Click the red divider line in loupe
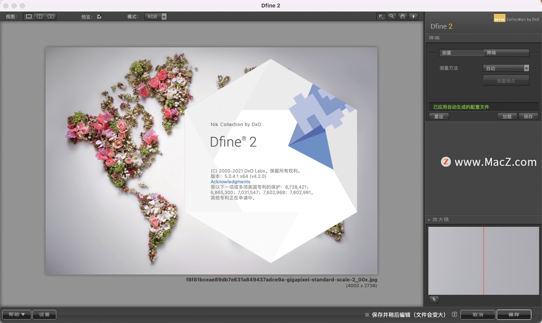This screenshot has width=542, height=323. pos(484,261)
